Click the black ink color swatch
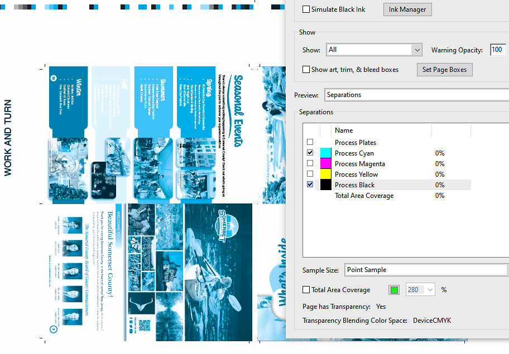This screenshot has width=509, height=354. point(326,185)
